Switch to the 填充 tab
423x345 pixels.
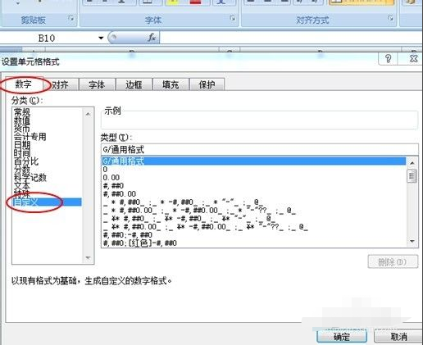[171, 84]
